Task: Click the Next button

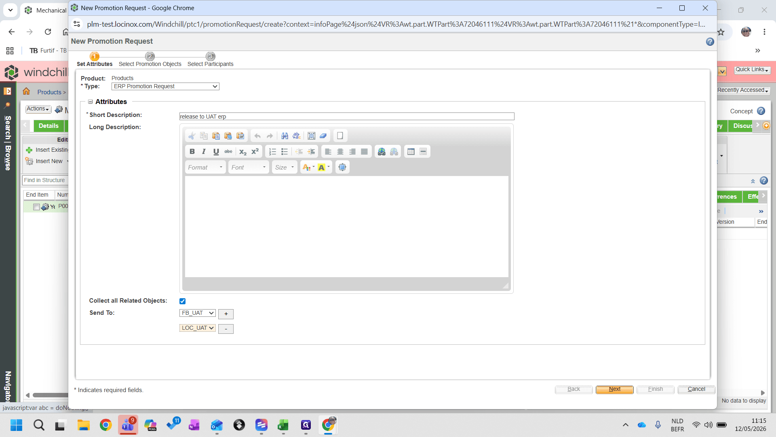Action: (x=615, y=389)
